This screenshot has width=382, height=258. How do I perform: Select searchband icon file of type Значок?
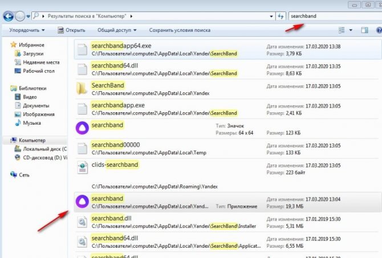[228, 129]
